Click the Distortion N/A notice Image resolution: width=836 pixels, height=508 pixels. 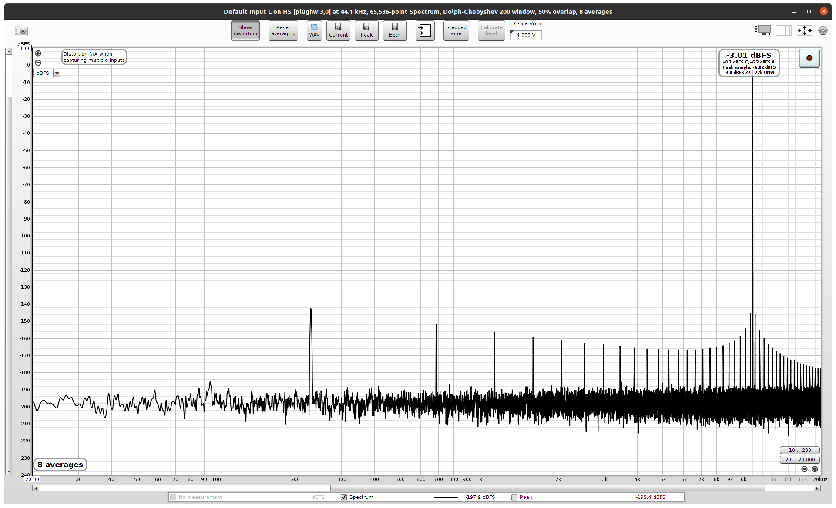[x=94, y=57]
